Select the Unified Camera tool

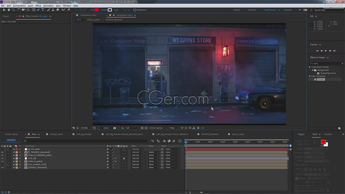(x=23, y=10)
